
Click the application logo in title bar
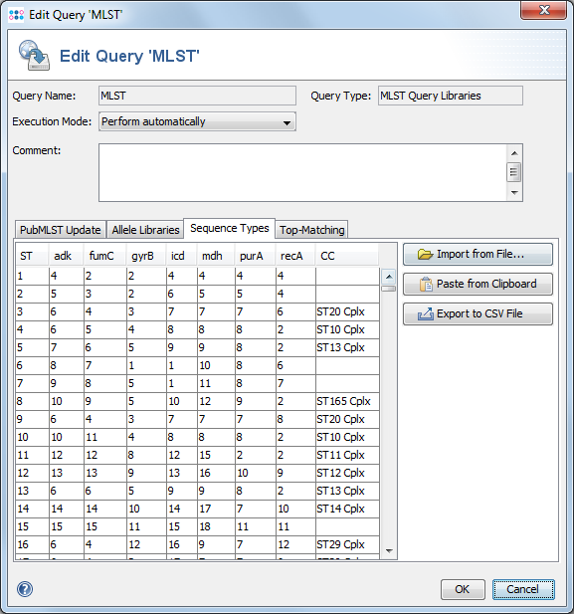16,15
